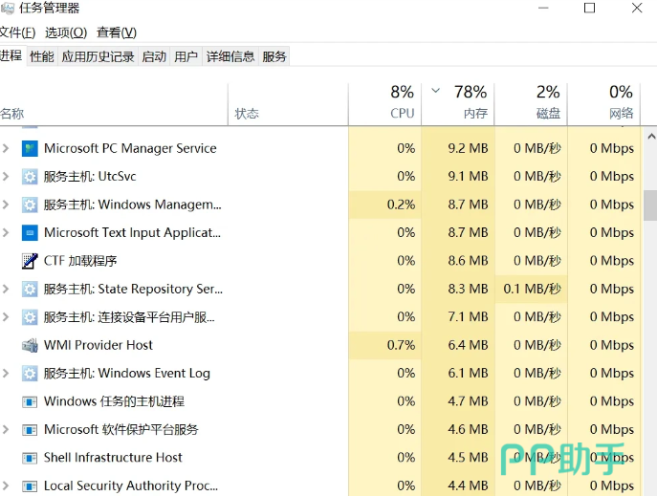Select the Shell Infrastructure Host process name
The image size is (657, 496).
(x=113, y=458)
